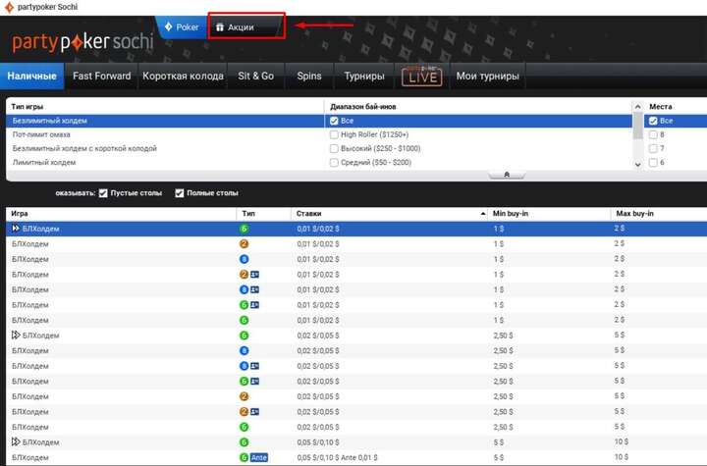Sort the table by the Max buy-in header
The height and width of the screenshot is (466, 707).
coord(659,214)
